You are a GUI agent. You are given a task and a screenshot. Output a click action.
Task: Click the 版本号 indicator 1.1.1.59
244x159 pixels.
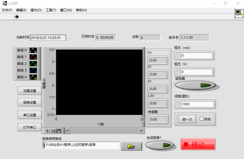pyautogui.click(x=194, y=38)
